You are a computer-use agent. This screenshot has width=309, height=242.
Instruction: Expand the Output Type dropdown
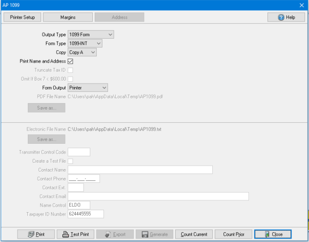point(91,35)
